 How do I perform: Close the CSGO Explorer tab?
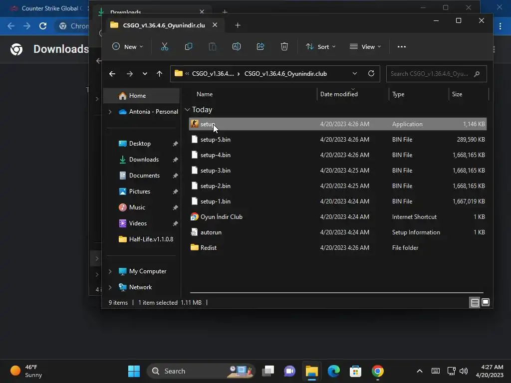[x=215, y=25]
